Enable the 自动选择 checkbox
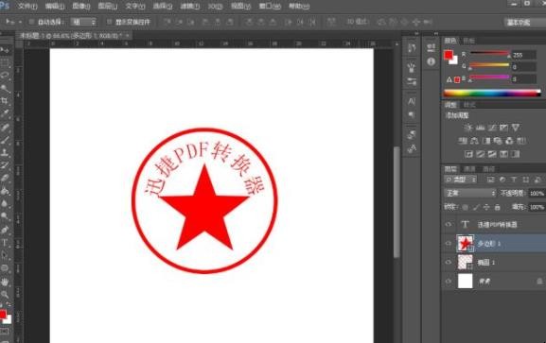This screenshot has height=343, width=546. 31,22
